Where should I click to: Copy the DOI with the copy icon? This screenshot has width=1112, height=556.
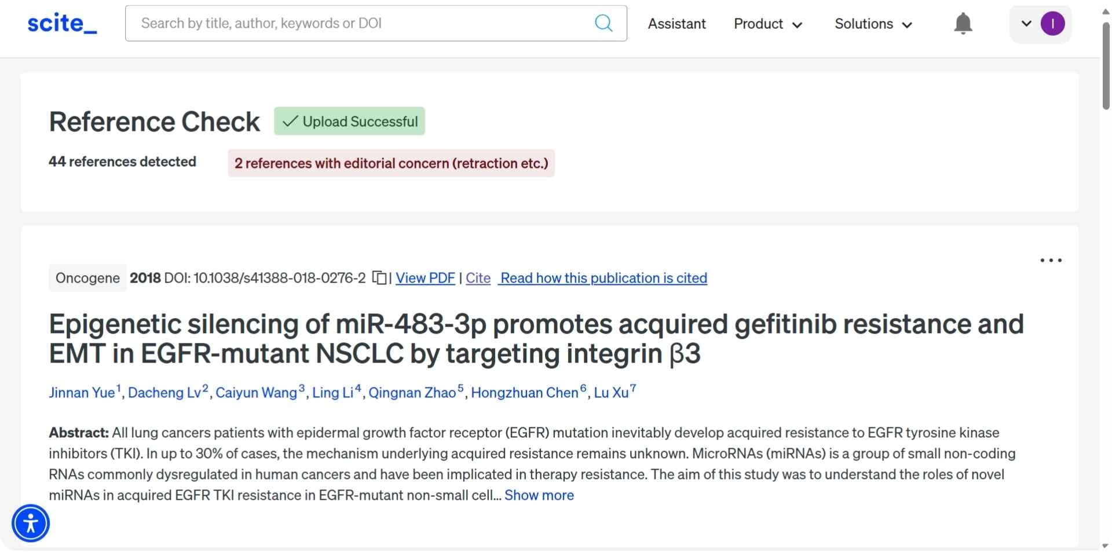379,278
